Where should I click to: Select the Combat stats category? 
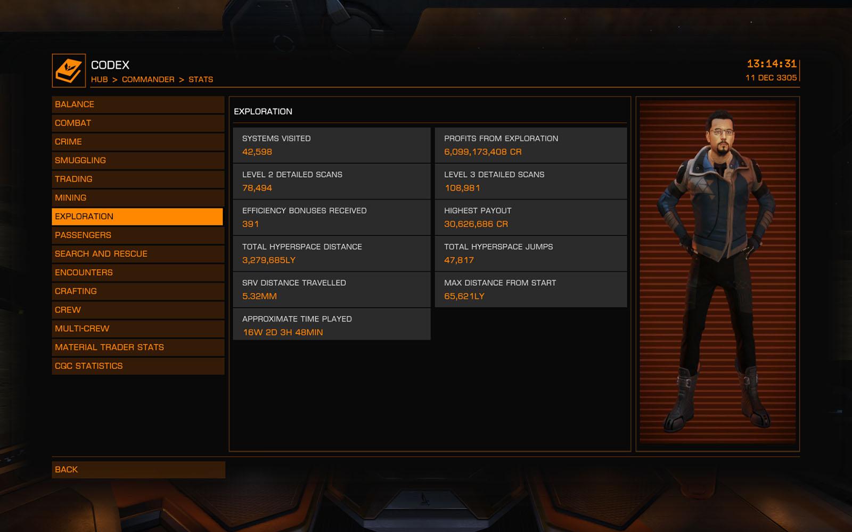coord(138,123)
